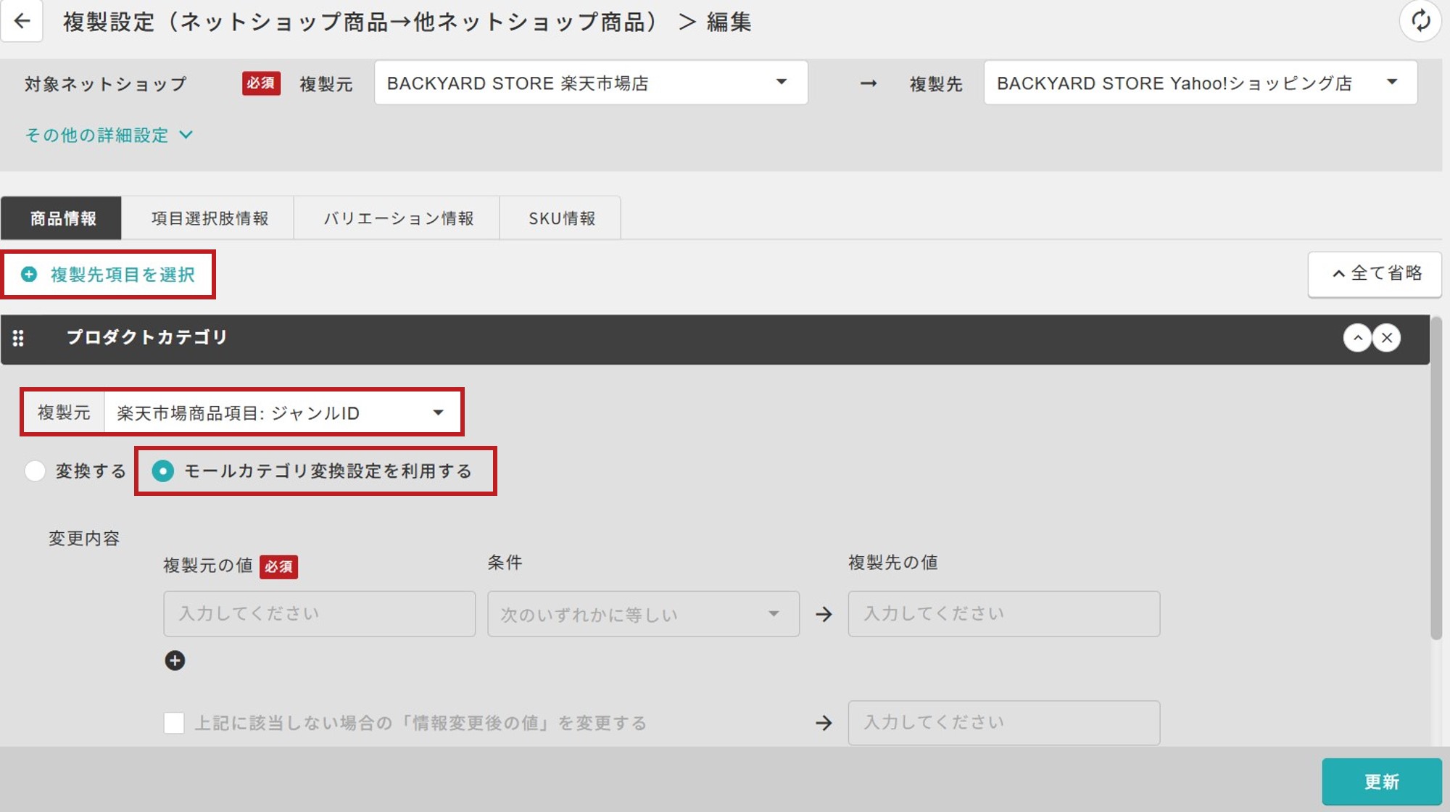Screen dimensions: 1450x812
Task: Check 上記に該当しない場合 checkbox
Action: [174, 723]
